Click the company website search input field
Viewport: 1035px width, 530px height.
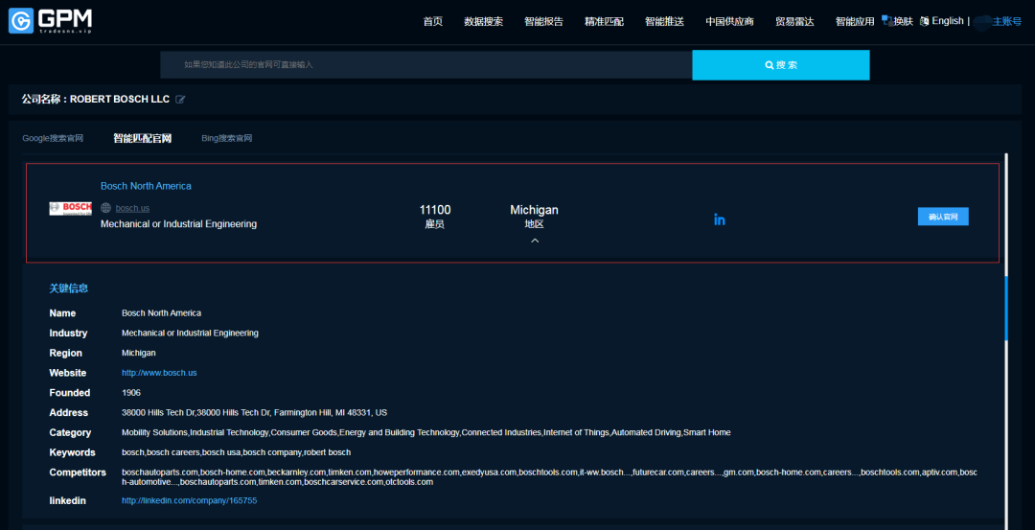425,65
